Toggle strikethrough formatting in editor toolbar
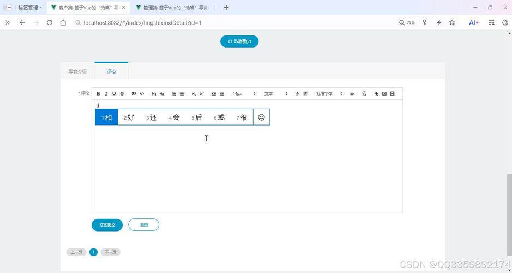Image resolution: width=512 pixels, height=273 pixels. [122, 94]
